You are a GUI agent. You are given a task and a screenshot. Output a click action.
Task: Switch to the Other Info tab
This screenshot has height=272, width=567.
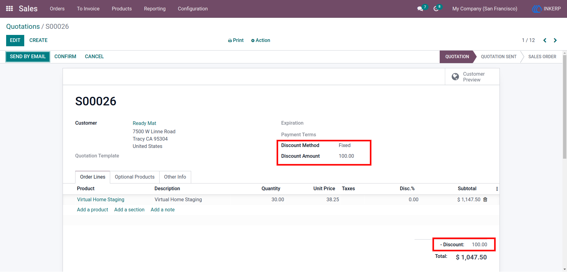pos(175,177)
